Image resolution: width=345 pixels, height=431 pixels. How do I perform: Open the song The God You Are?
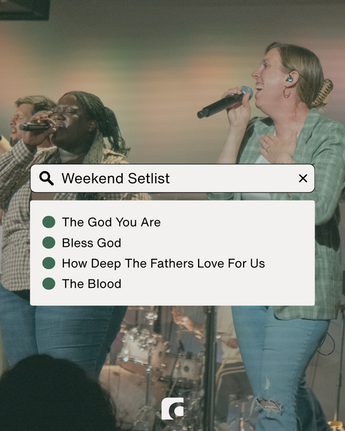[111, 222]
